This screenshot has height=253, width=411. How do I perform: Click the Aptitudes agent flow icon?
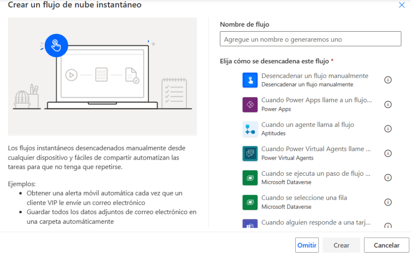click(x=250, y=129)
